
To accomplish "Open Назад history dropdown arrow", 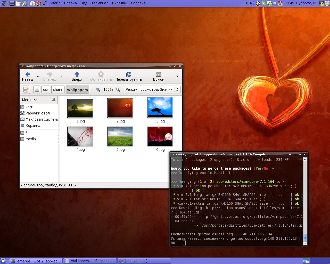I will point(38,76).
